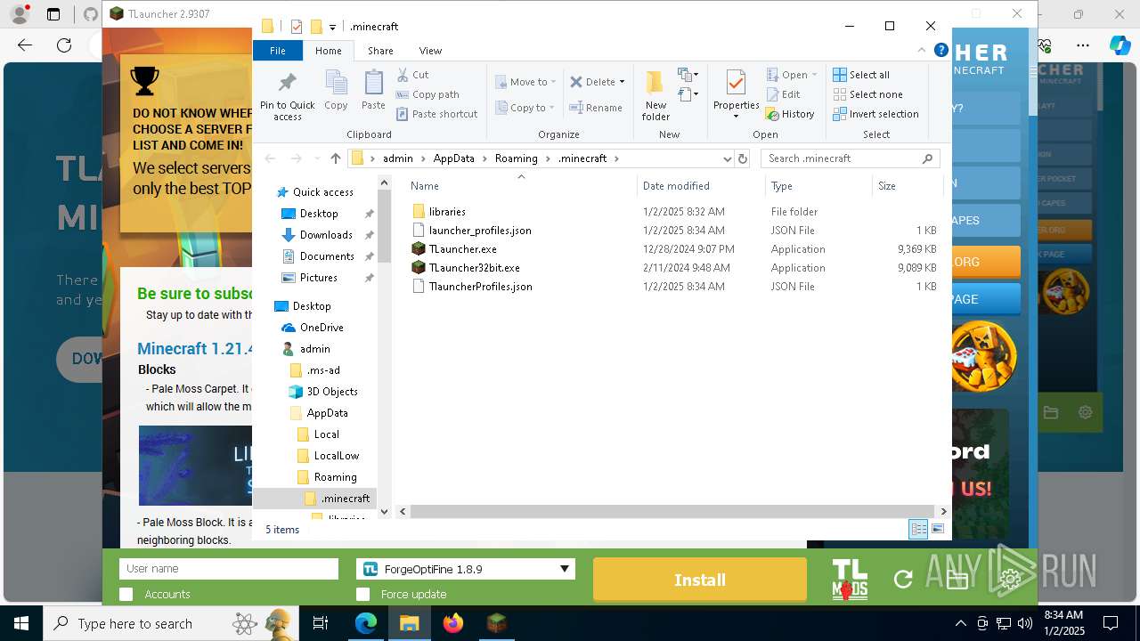Refresh the Explorer folder view
This screenshot has height=641, width=1140.
coord(743,158)
